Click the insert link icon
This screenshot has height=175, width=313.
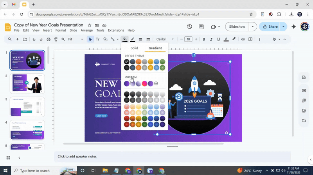243,39
